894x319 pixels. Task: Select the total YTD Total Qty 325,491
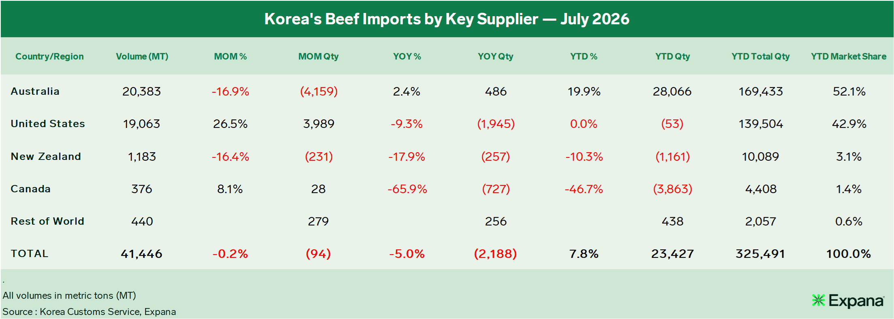(x=760, y=254)
